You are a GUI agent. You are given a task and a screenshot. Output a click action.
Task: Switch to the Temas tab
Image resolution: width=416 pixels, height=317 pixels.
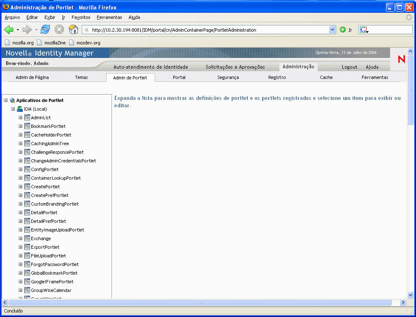pos(81,77)
